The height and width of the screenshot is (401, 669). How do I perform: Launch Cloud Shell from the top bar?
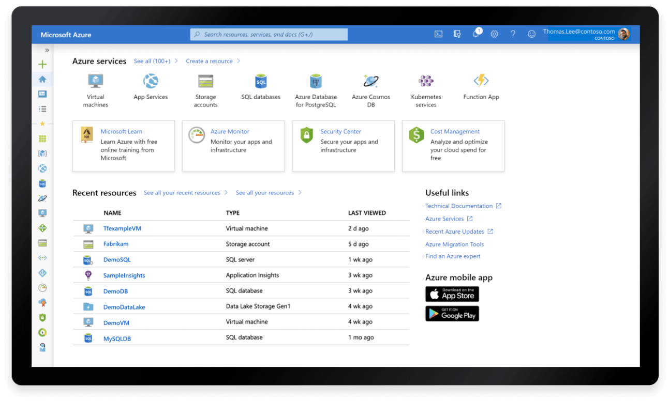(438, 34)
